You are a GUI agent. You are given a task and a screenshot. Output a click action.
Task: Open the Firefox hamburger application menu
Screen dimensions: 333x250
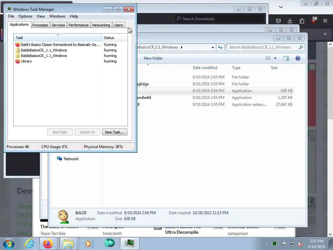[x=325, y=21]
